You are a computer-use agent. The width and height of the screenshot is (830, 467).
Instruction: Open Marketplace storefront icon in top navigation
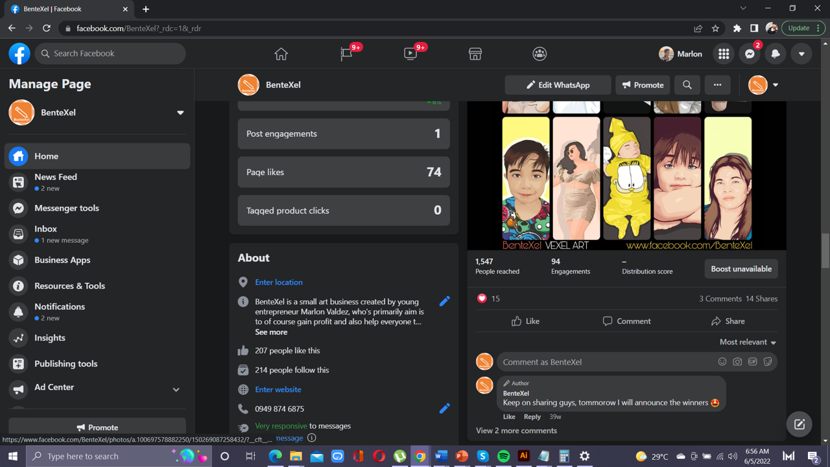point(475,54)
